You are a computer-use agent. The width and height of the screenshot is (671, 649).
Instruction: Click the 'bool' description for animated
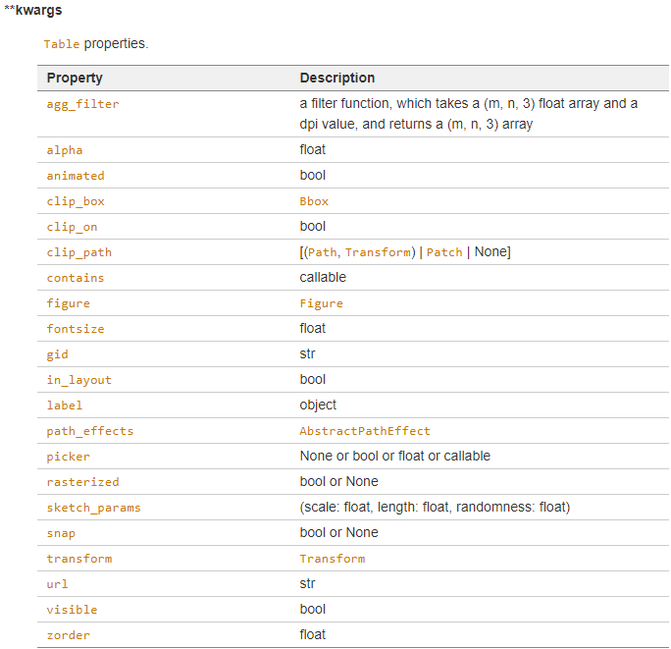click(x=312, y=175)
